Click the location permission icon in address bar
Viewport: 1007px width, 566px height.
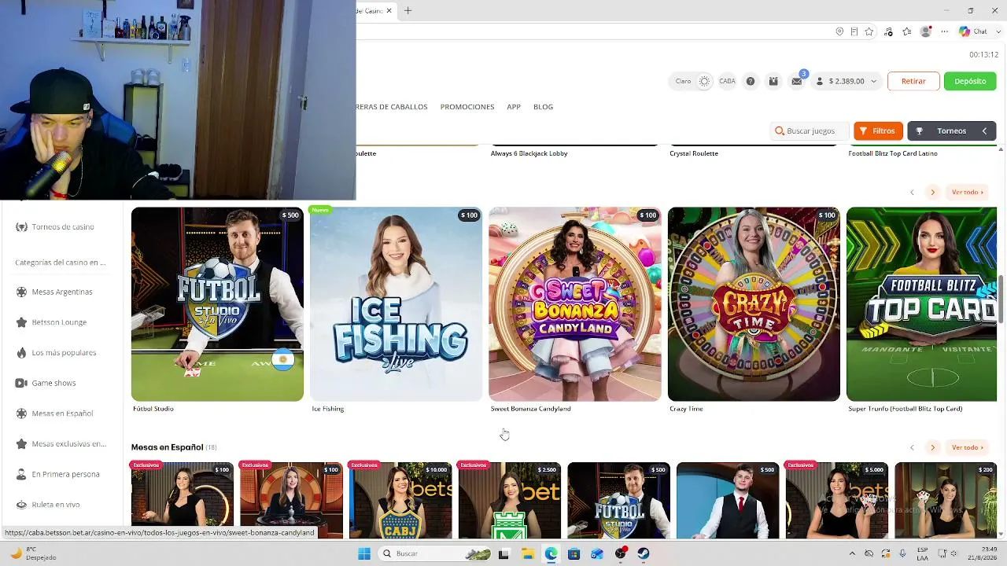(839, 31)
